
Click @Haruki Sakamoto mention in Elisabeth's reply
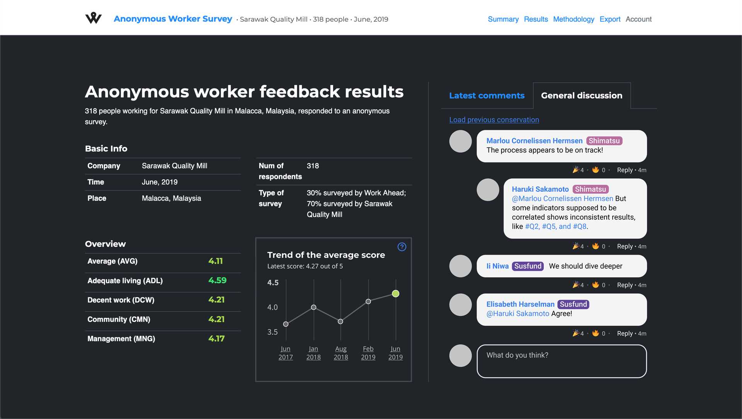[x=517, y=313]
